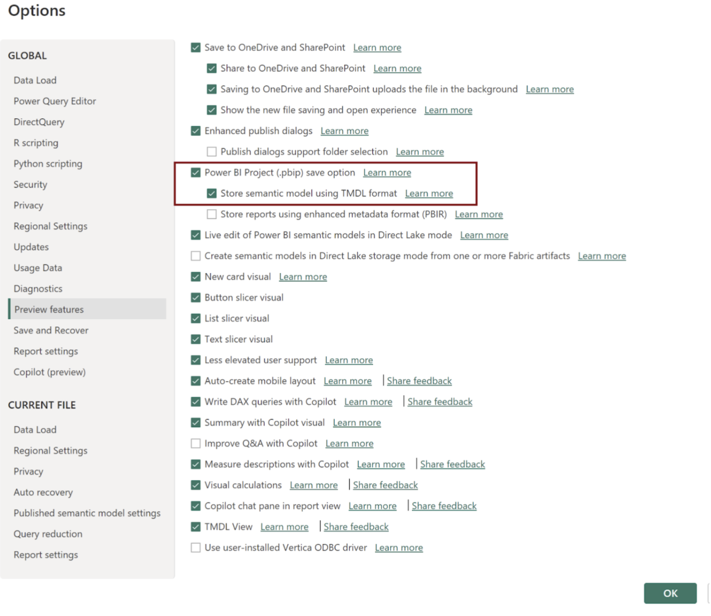
Task: Enable Improve Q&A with Copilot
Action: [x=196, y=443]
